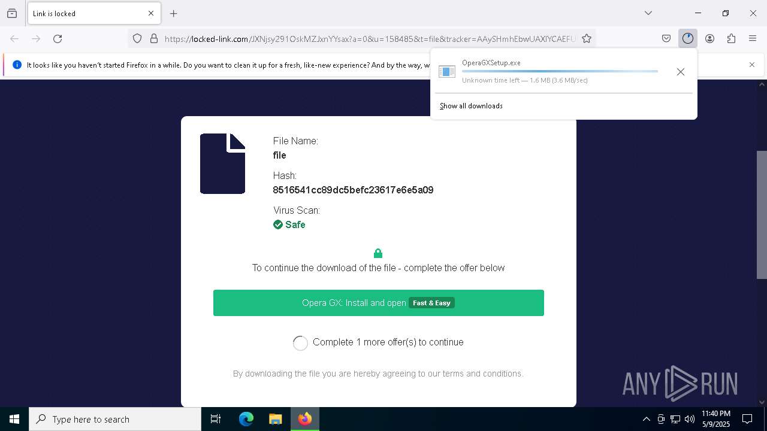This screenshot has height=431, width=767.
Task: Open the Firefox account icon
Action: click(x=709, y=39)
